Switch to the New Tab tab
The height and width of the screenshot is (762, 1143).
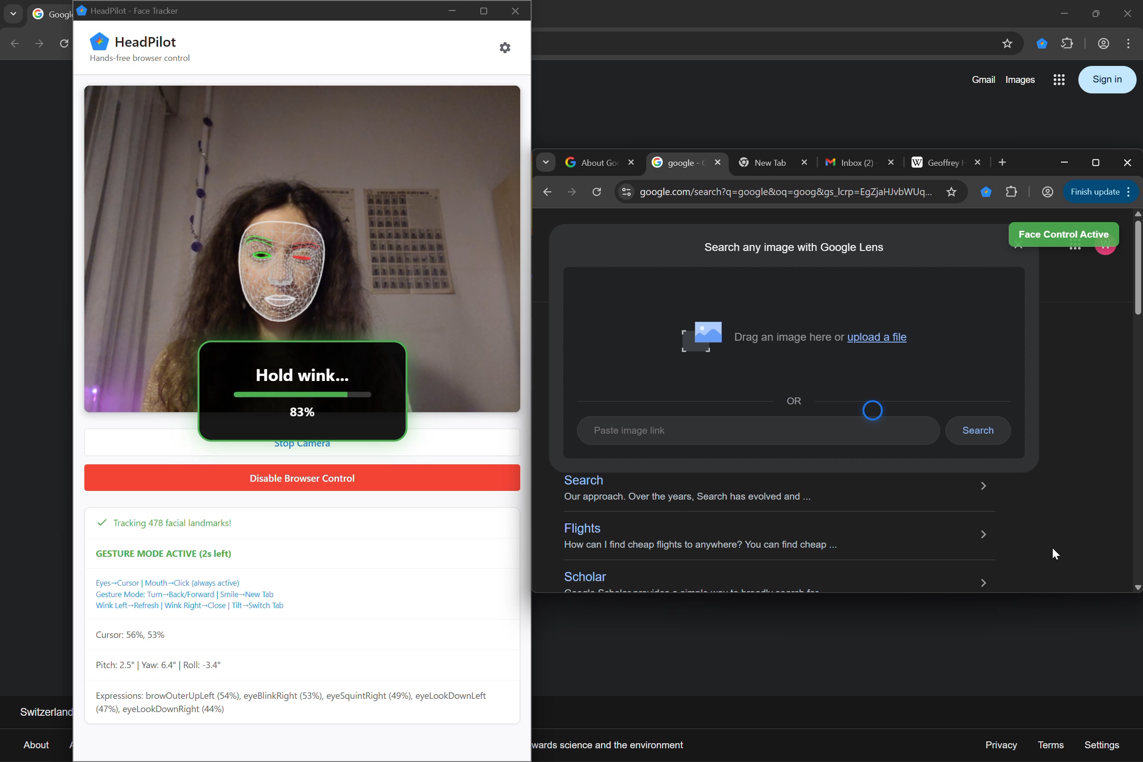769,163
